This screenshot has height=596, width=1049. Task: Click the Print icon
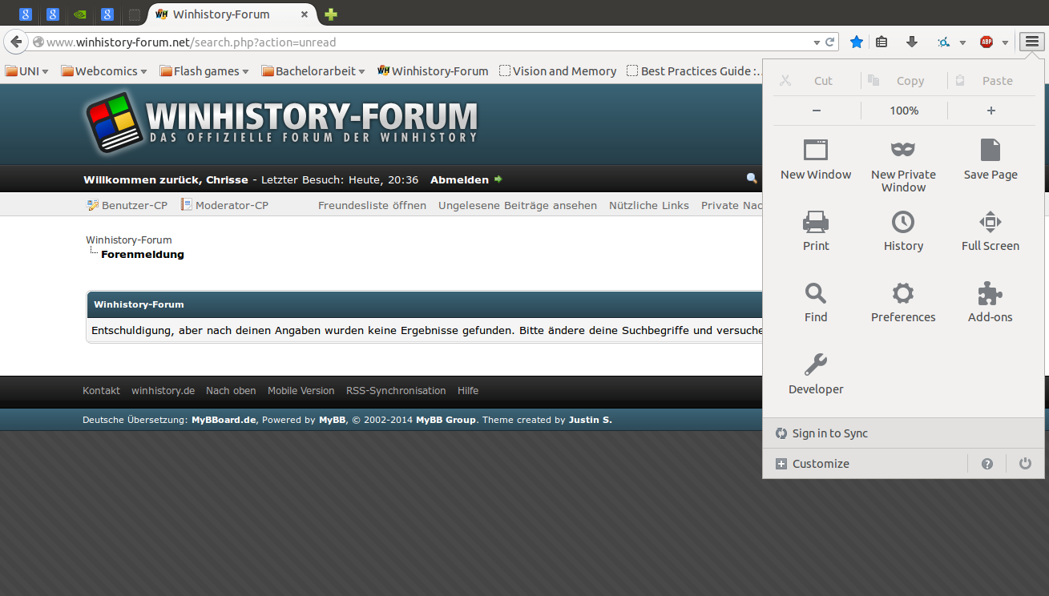816,231
